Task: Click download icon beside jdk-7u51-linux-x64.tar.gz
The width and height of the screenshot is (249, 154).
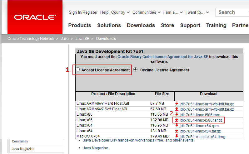Action: (x=177, y=131)
